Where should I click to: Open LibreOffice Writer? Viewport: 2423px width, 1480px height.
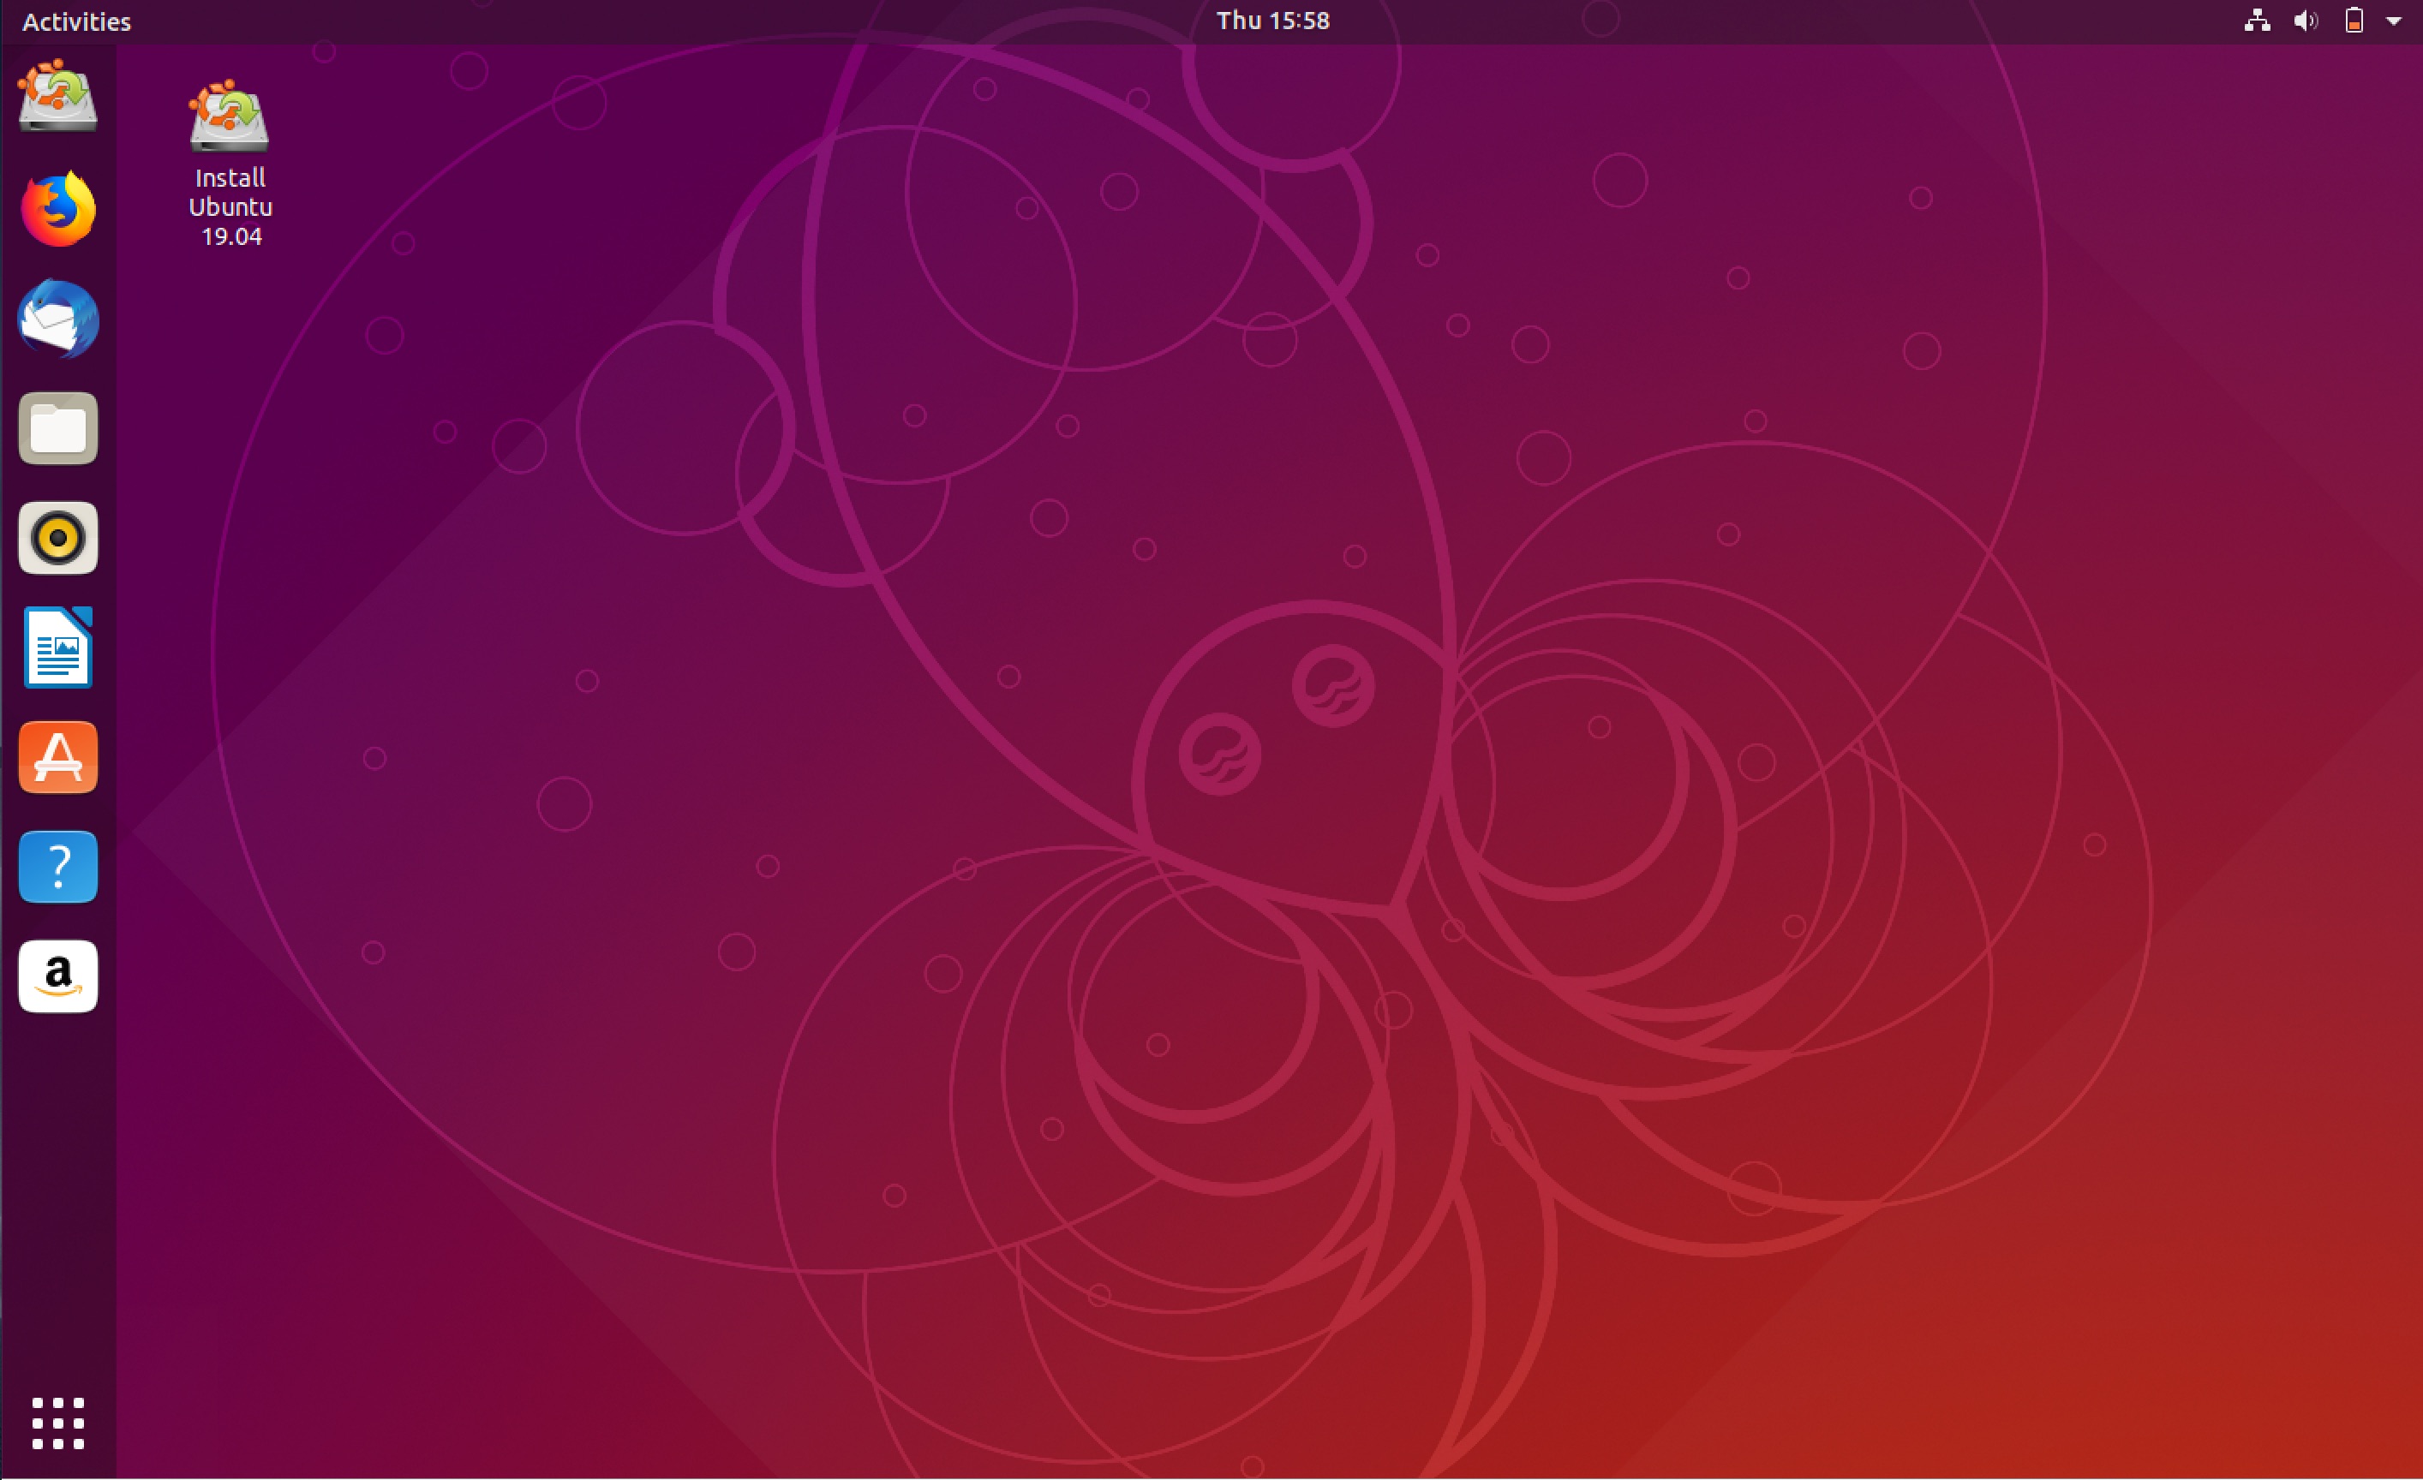(x=57, y=647)
